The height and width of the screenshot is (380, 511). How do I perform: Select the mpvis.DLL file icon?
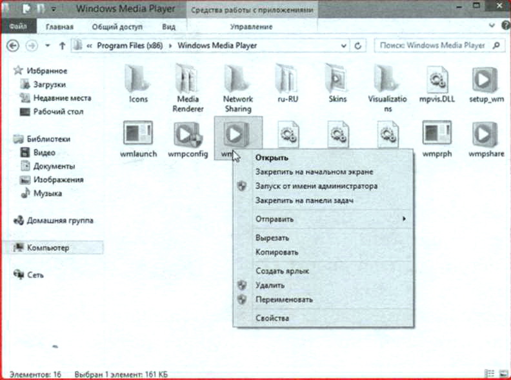pyautogui.click(x=437, y=80)
